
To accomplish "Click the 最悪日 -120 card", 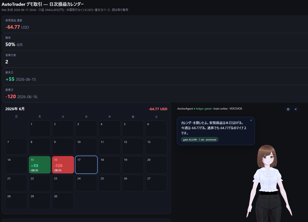I will (155, 94).
